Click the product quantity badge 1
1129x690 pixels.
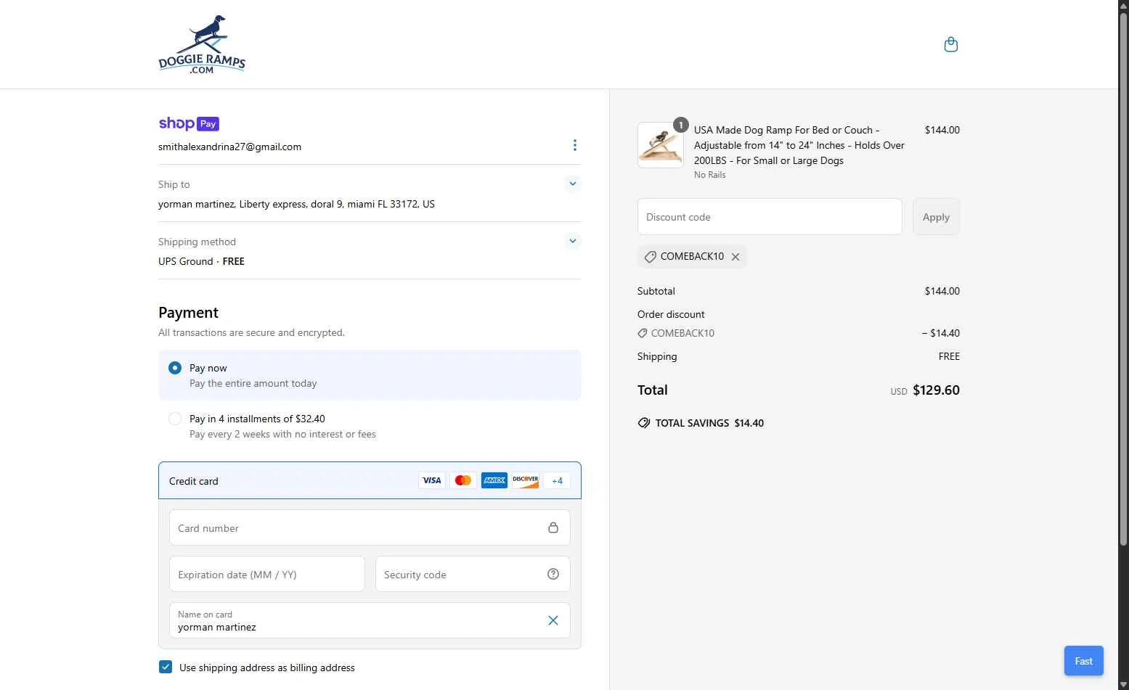(680, 125)
